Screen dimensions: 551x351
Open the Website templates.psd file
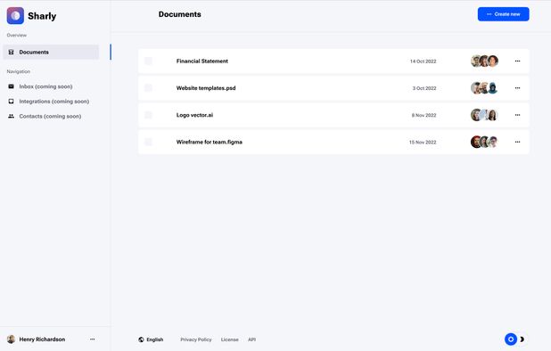[206, 88]
